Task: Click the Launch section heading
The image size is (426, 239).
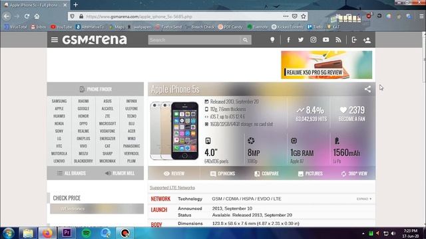Action: pos(159,210)
